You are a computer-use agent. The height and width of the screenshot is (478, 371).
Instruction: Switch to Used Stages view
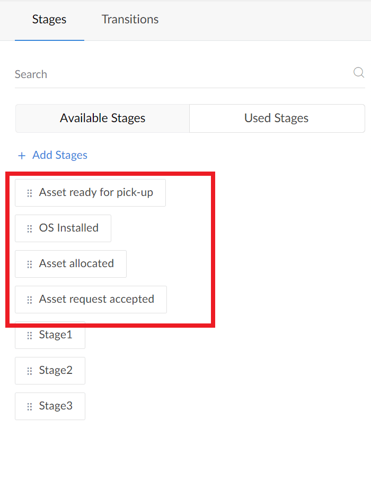click(277, 118)
